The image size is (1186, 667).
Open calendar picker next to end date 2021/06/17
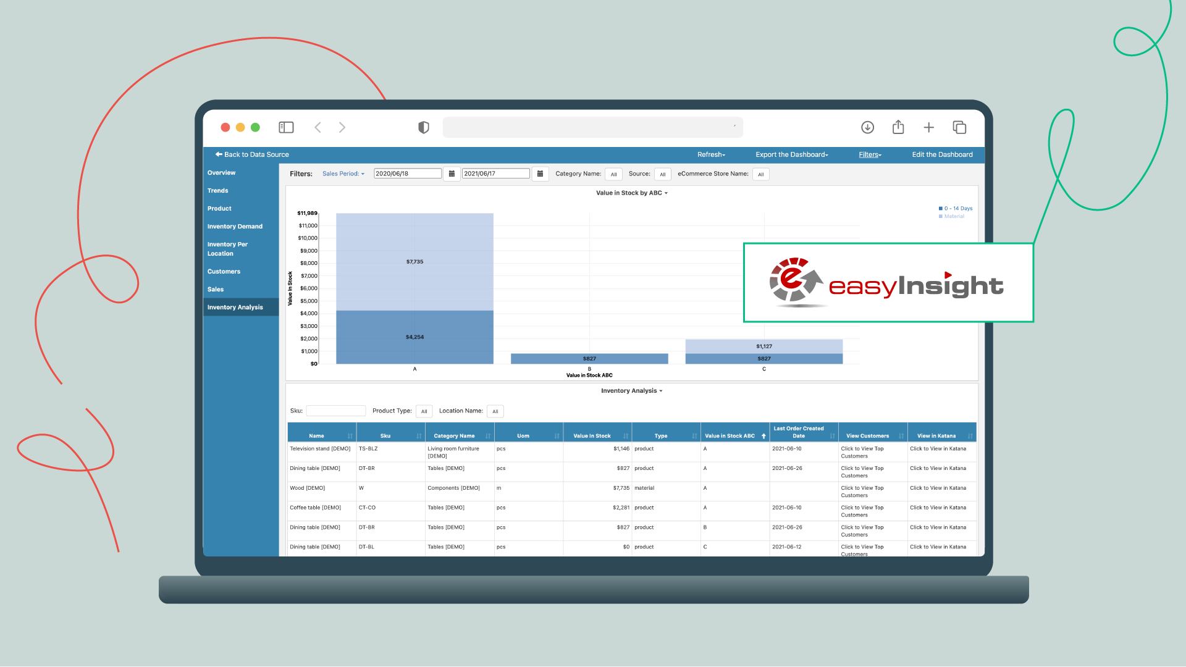(540, 174)
